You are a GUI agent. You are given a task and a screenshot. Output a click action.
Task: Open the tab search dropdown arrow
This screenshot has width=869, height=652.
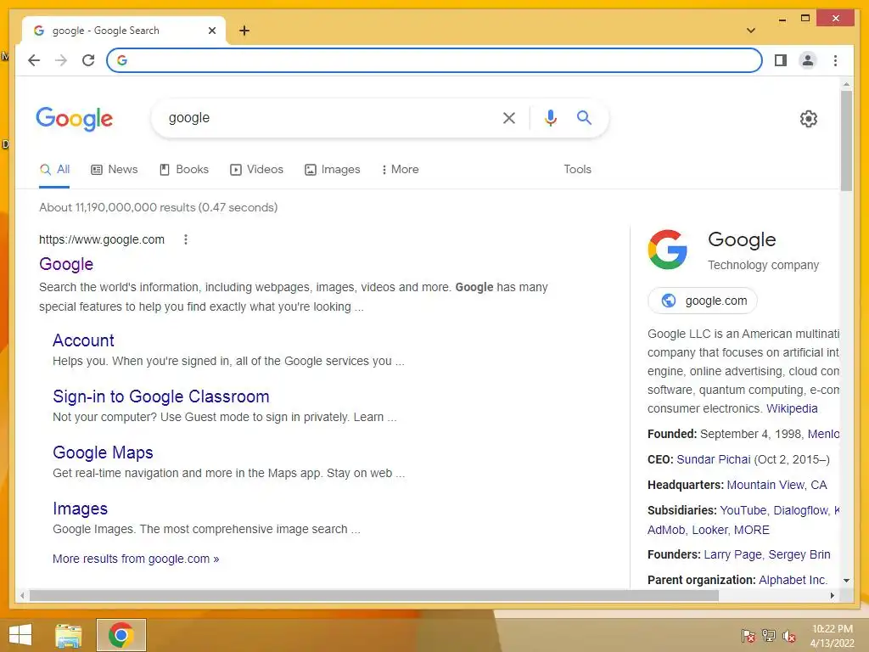tap(750, 31)
